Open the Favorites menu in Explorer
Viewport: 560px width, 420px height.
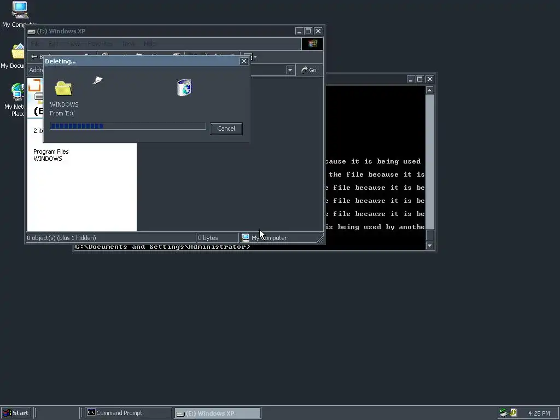pos(100,44)
